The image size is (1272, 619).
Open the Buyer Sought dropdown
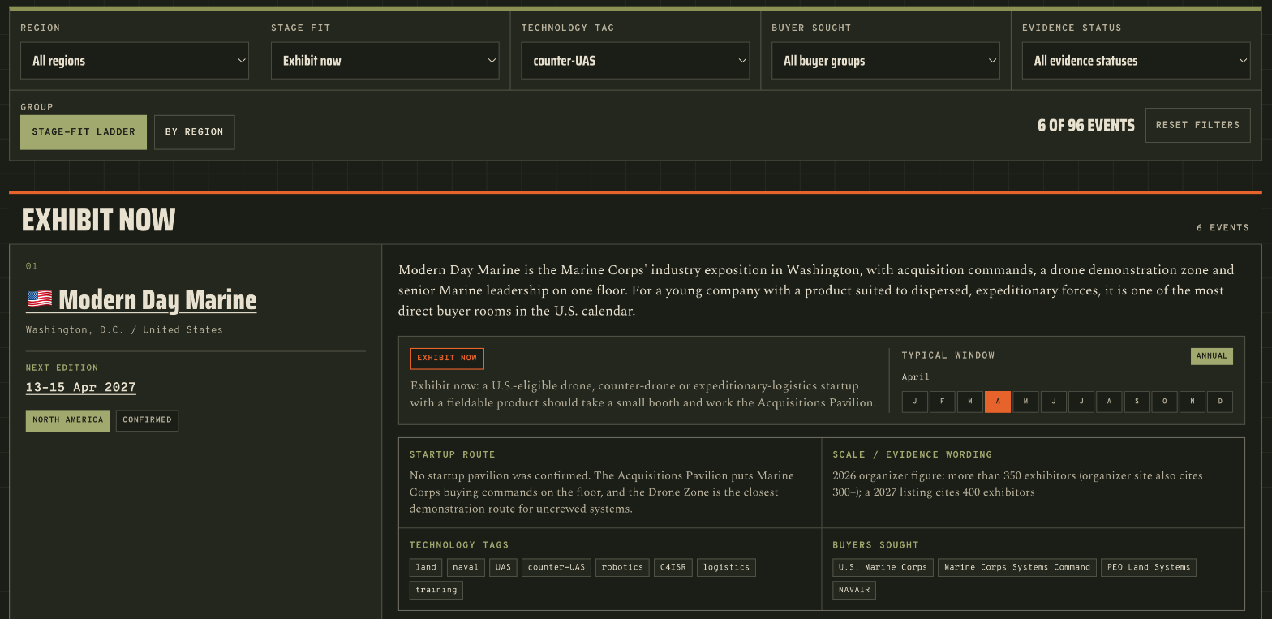click(x=886, y=61)
